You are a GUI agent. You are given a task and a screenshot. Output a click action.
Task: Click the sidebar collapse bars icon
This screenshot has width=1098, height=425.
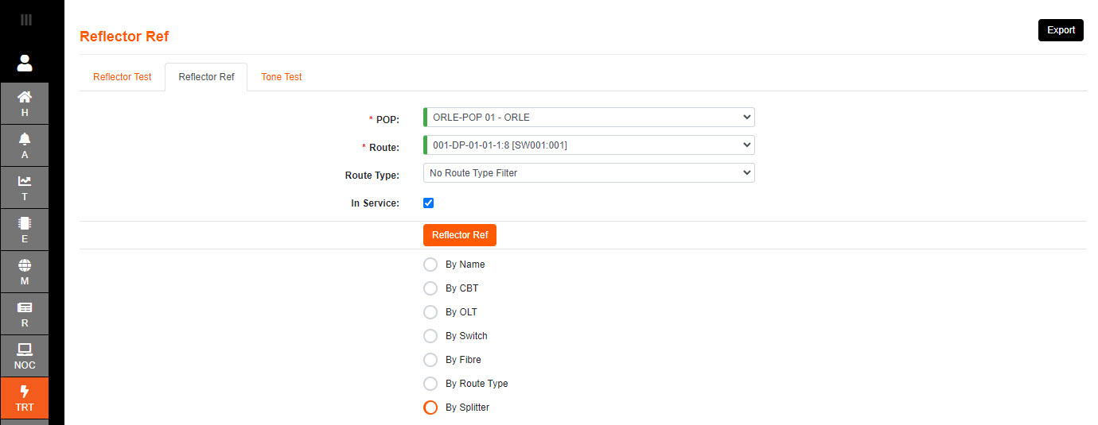[x=26, y=20]
